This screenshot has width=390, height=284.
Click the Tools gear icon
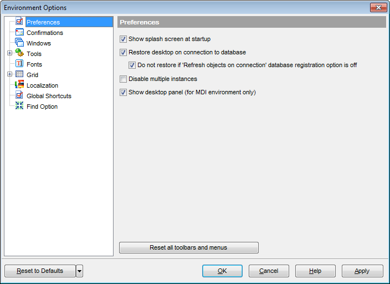point(19,53)
